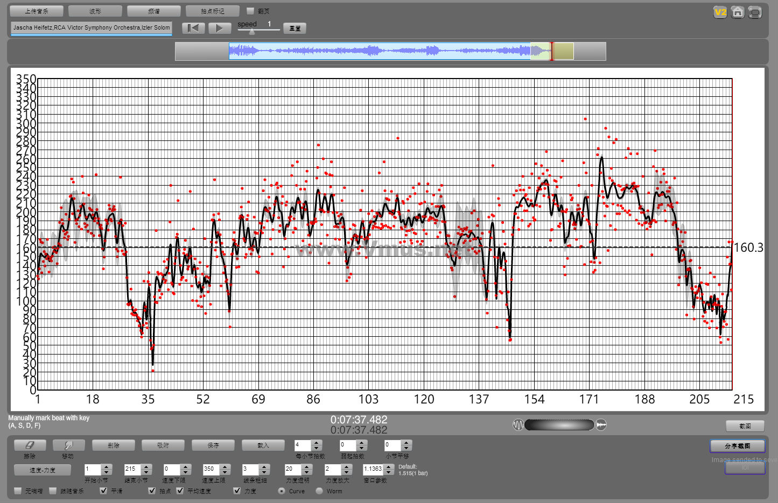778x503 pixels.
Task: Decrease the 结束小节 end-bar value
Action: point(146,472)
